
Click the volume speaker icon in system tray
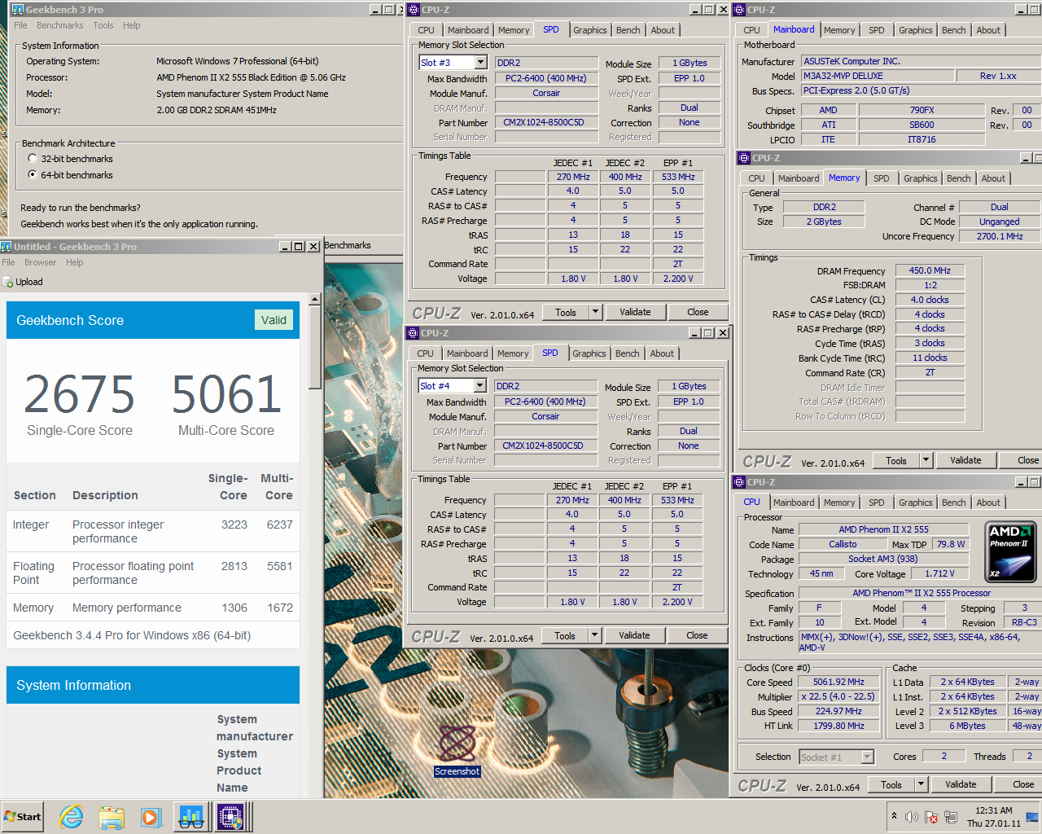click(911, 817)
